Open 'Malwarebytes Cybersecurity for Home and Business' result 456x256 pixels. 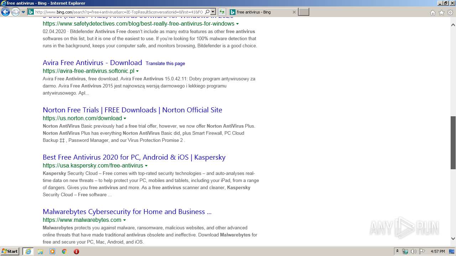(x=127, y=212)
